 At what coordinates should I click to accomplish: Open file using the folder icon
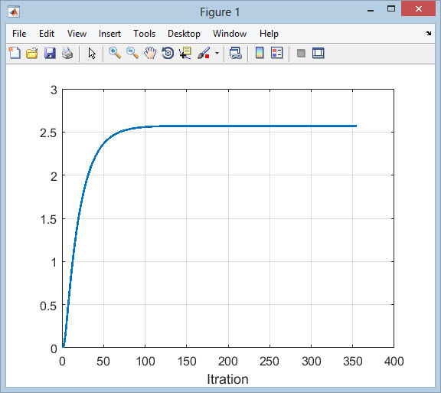click(32, 53)
